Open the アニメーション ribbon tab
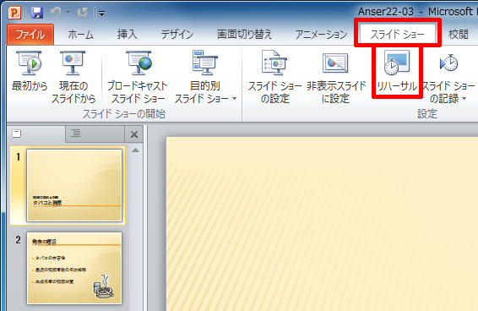478x311 pixels. [x=321, y=34]
